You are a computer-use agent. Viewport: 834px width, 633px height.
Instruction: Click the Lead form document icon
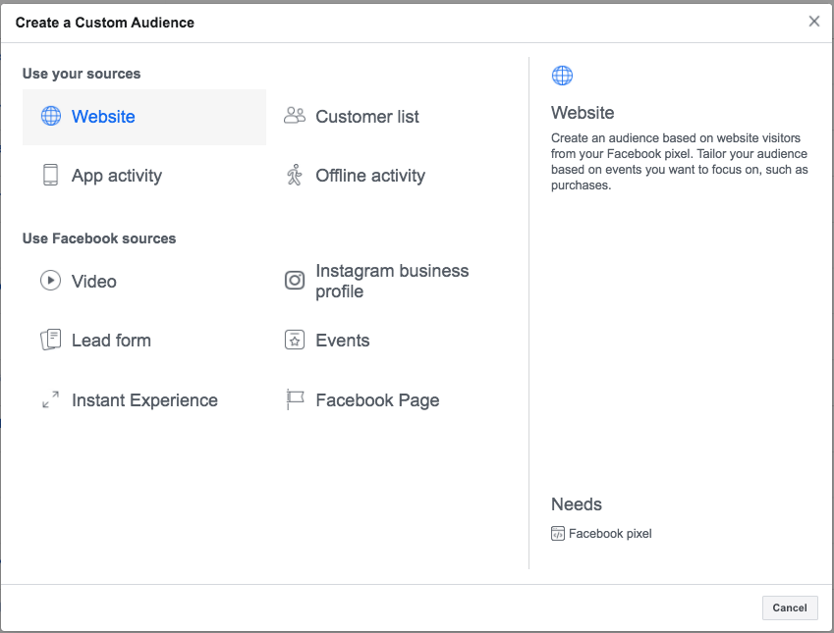[50, 340]
